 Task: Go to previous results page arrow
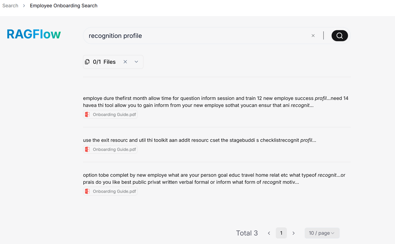[x=269, y=233]
